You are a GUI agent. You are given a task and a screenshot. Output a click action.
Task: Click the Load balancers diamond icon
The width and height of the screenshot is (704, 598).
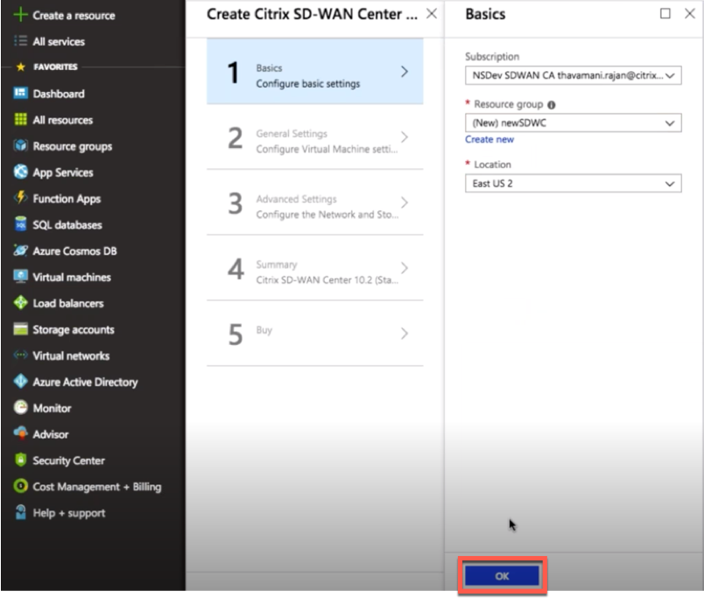pos(21,303)
